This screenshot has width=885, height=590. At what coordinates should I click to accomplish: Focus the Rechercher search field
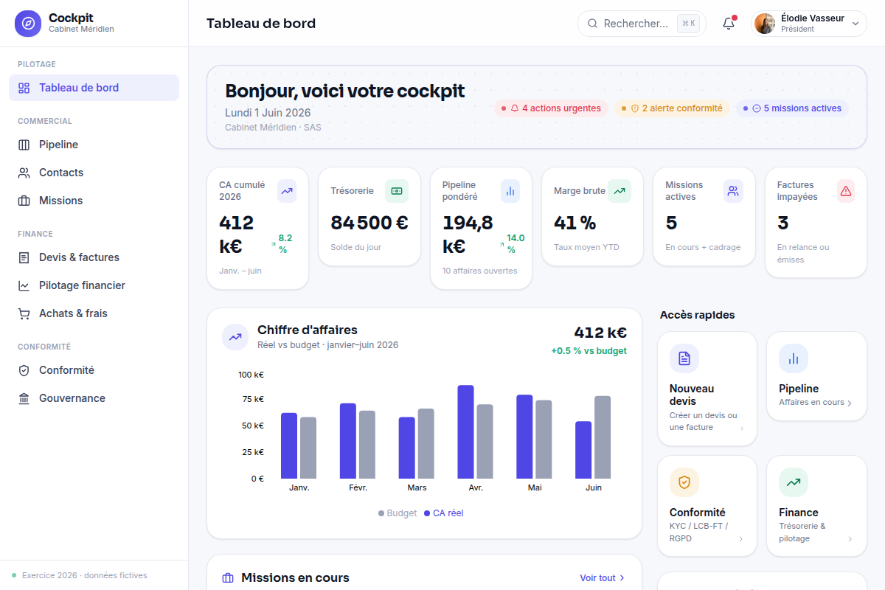coord(642,24)
